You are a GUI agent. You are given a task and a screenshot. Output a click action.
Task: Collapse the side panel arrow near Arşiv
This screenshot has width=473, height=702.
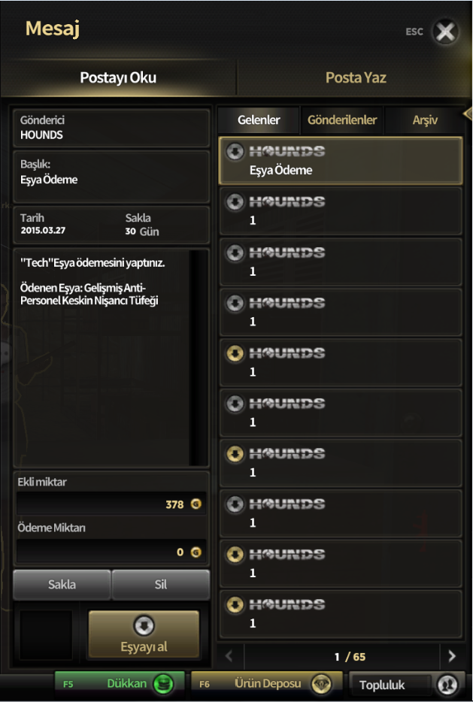pos(467,114)
